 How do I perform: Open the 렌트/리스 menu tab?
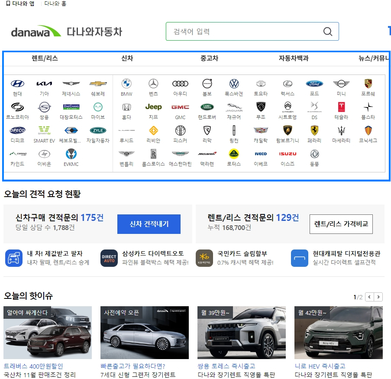[45, 58]
